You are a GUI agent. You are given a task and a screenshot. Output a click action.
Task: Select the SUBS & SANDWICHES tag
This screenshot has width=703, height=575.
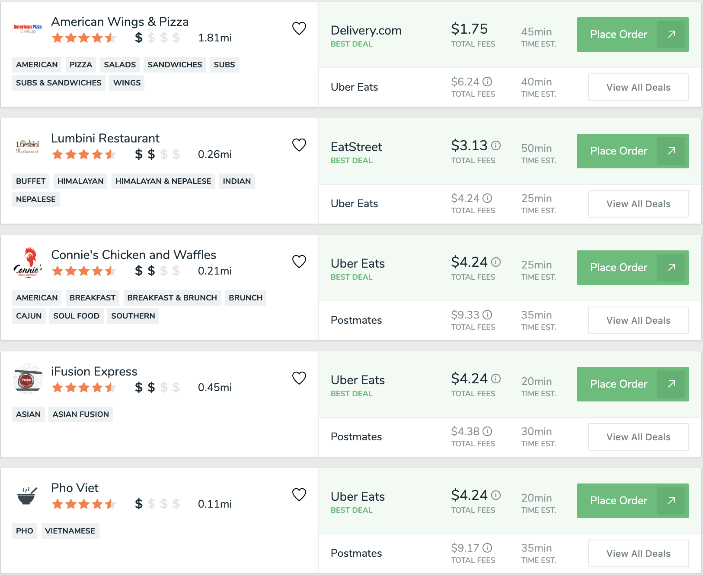point(59,83)
